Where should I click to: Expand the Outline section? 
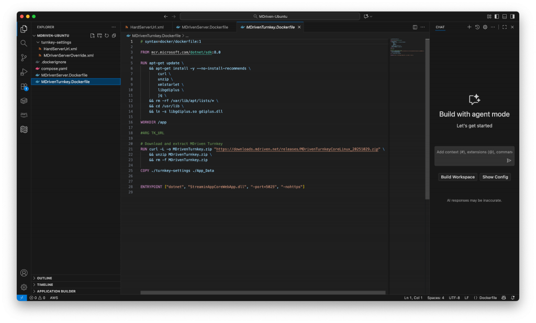tap(44, 278)
